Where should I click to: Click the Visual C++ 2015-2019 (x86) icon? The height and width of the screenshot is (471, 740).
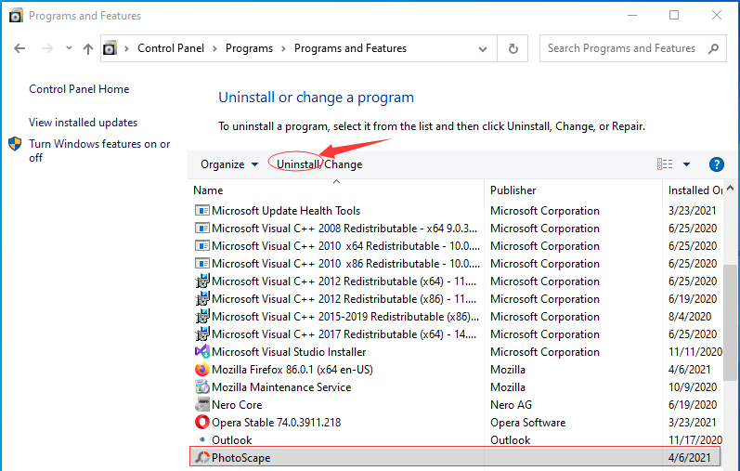coord(202,317)
